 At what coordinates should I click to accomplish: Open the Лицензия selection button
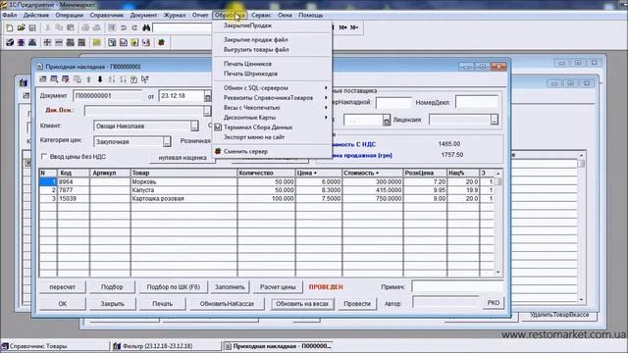[495, 120]
